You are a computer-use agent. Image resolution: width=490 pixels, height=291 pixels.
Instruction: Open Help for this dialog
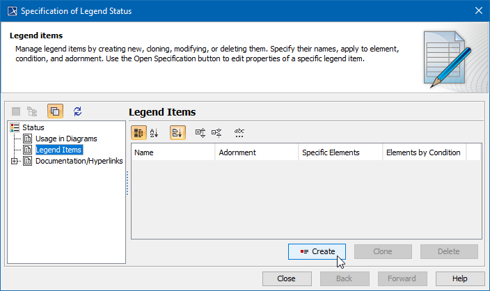(460, 278)
